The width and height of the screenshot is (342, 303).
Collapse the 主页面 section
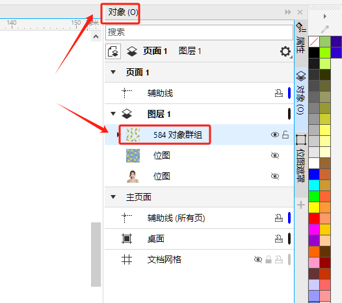click(x=113, y=197)
